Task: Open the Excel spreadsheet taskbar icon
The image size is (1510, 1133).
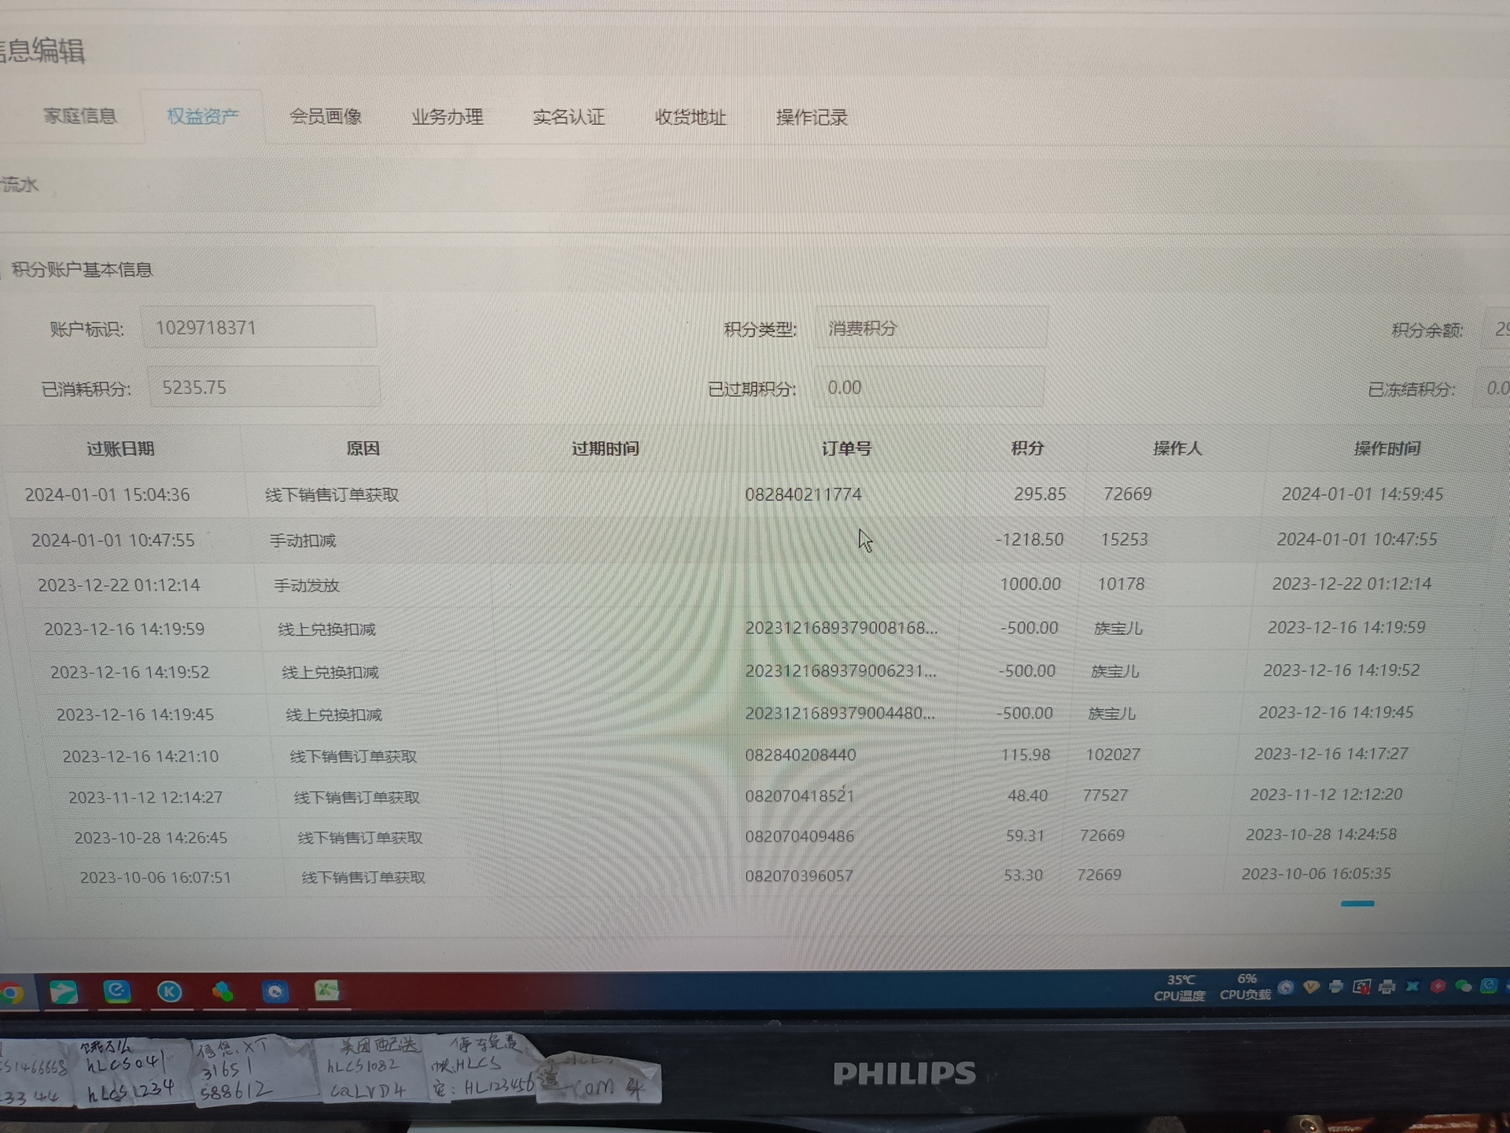Action: pyautogui.click(x=327, y=991)
